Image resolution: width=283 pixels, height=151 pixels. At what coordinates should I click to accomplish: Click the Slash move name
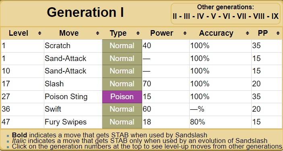coord(54,84)
